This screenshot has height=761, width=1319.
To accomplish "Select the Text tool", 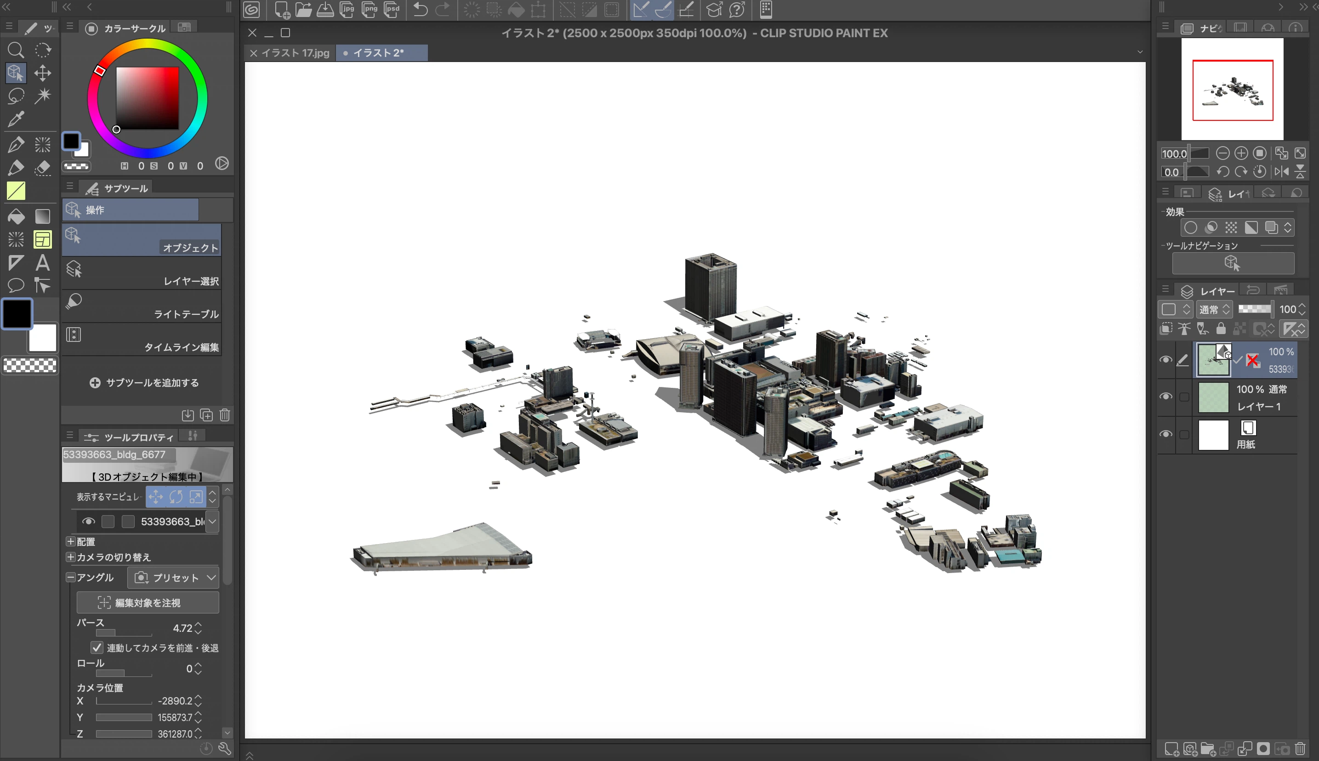I will coord(43,262).
